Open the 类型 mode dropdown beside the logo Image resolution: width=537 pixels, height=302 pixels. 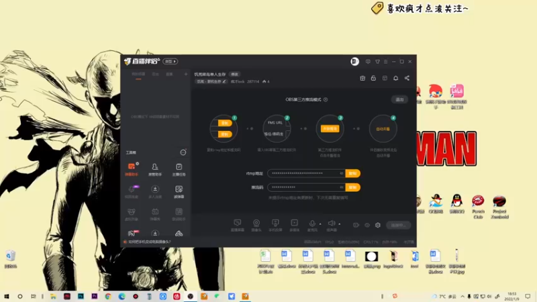click(170, 61)
